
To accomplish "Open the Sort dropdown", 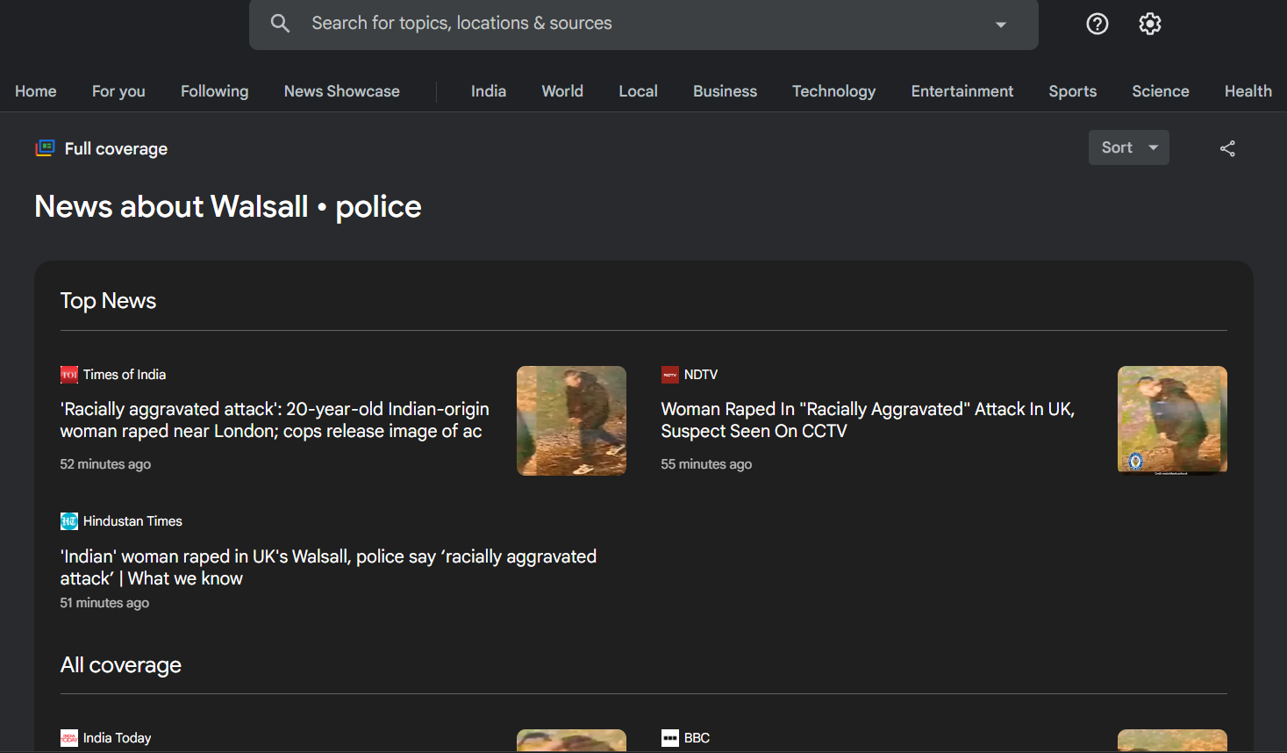I will [1128, 147].
